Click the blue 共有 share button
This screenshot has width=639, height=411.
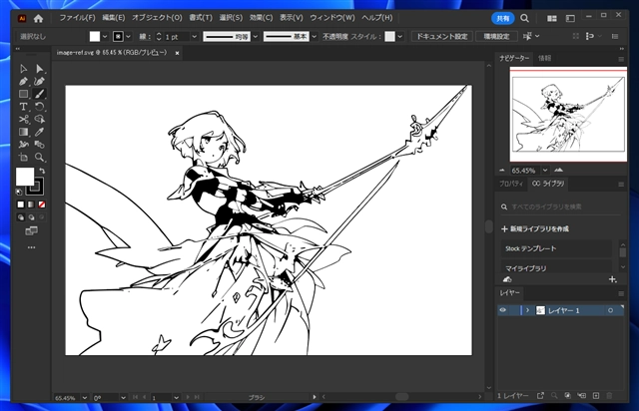pos(503,18)
